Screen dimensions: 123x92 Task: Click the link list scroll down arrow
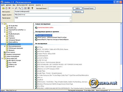(x=121, y=88)
